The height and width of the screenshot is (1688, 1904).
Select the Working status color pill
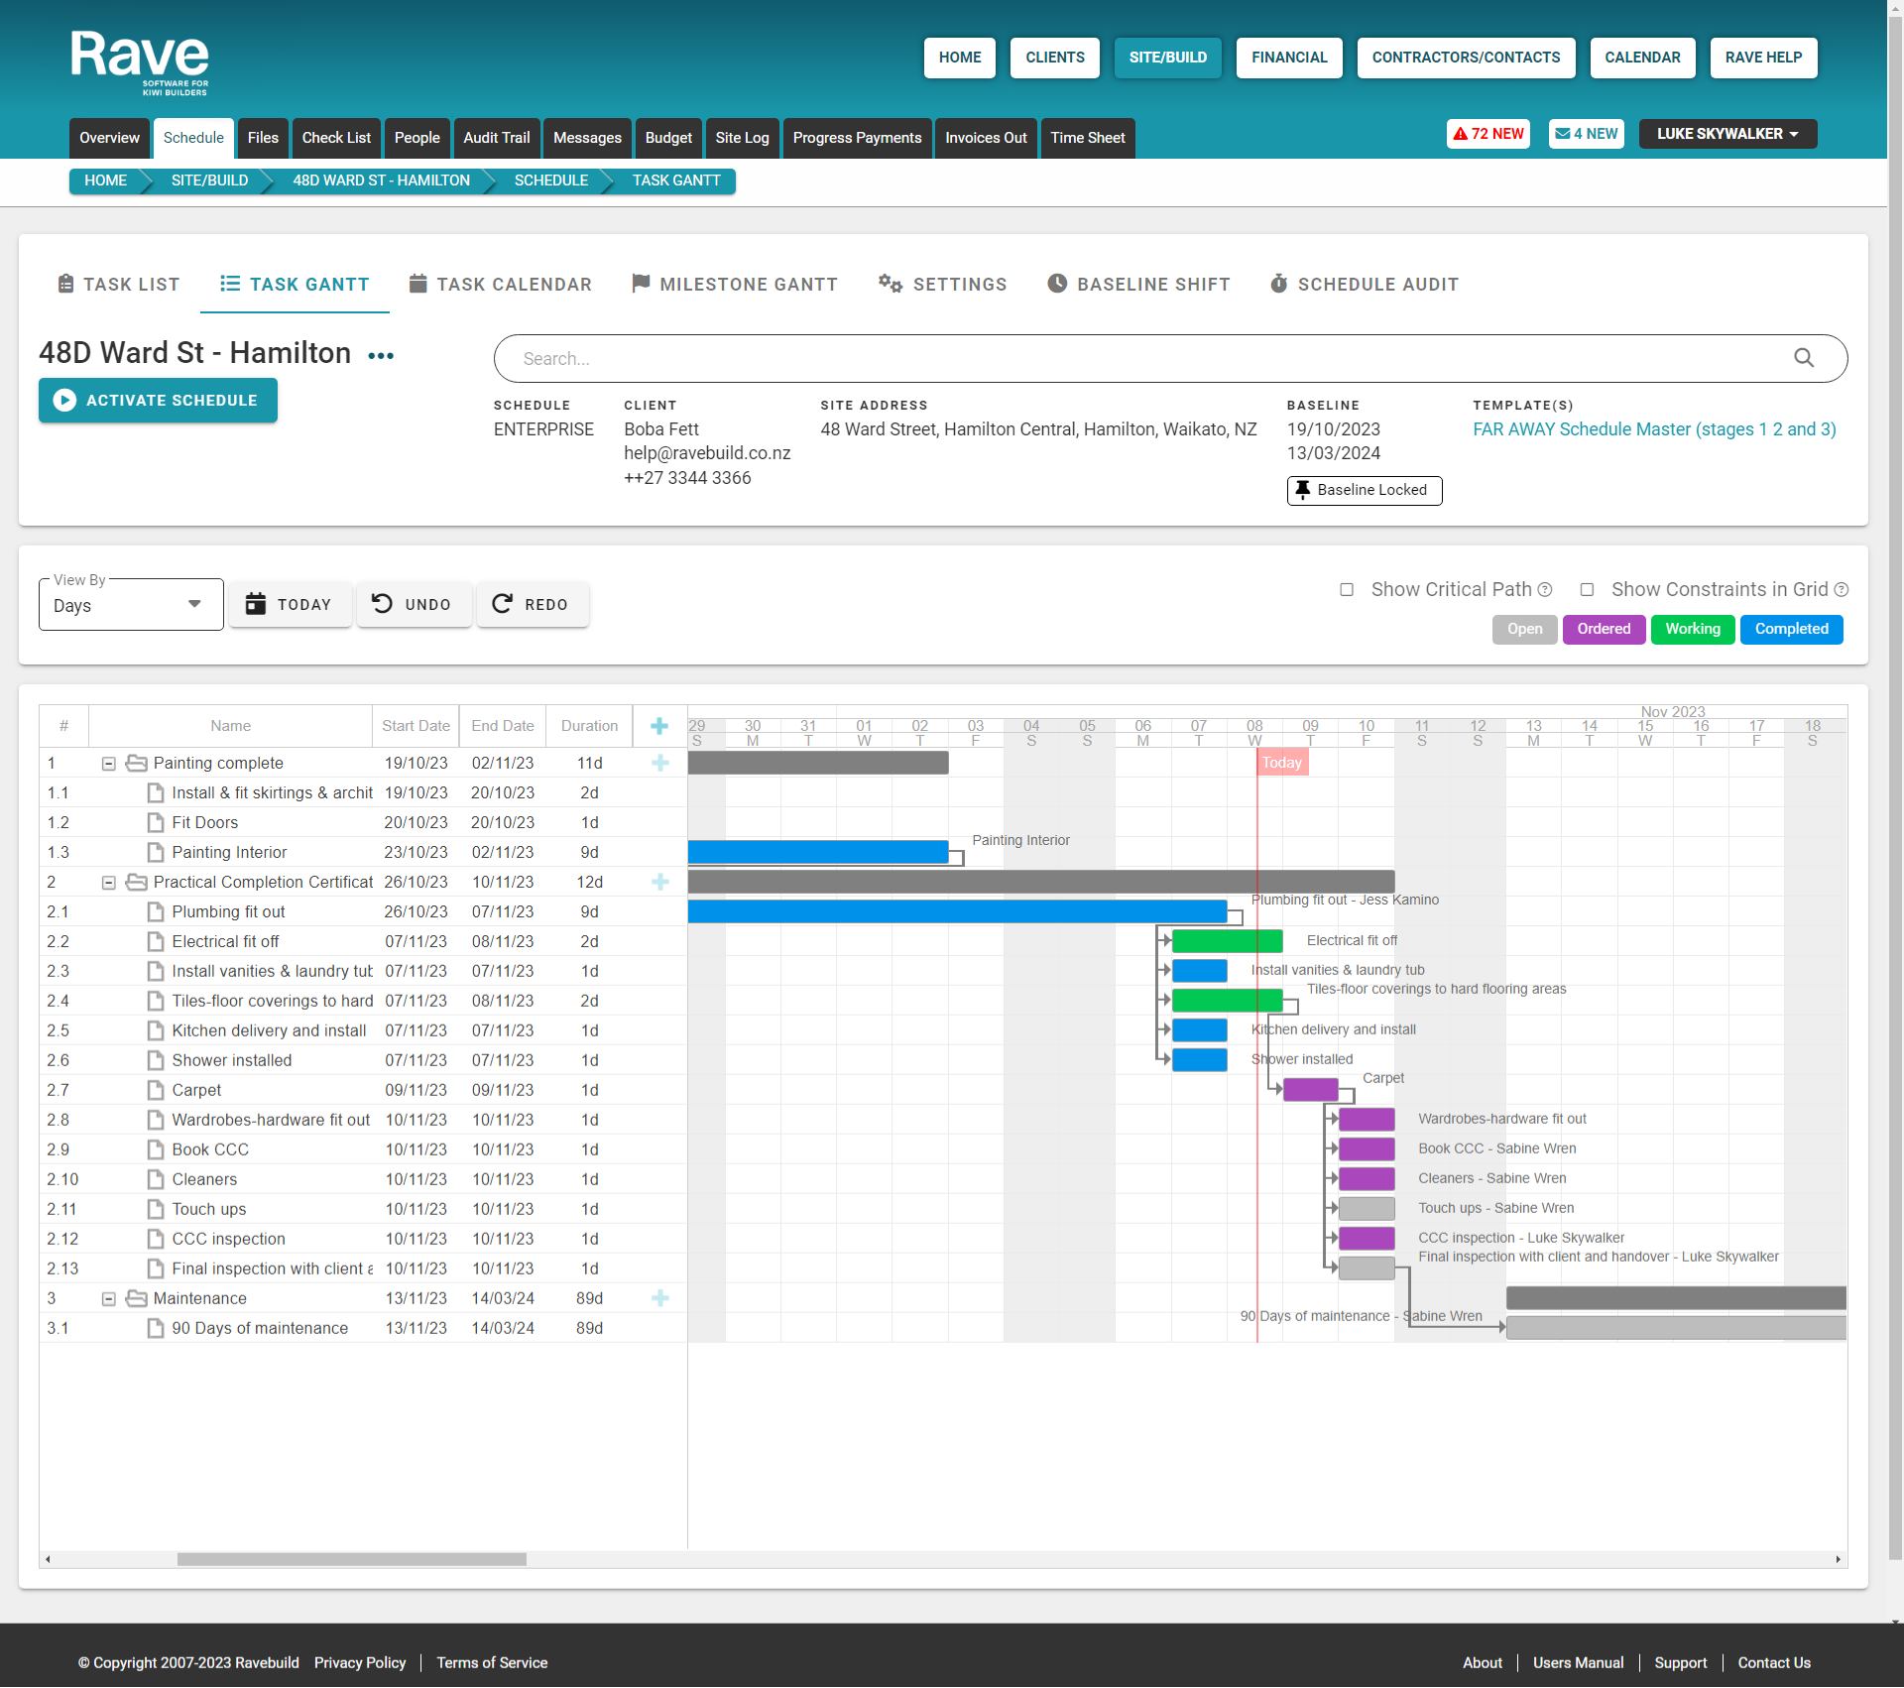1693,629
